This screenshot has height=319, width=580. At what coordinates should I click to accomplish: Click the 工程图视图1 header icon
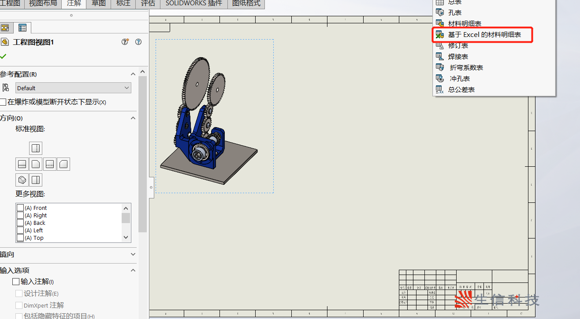coord(5,42)
